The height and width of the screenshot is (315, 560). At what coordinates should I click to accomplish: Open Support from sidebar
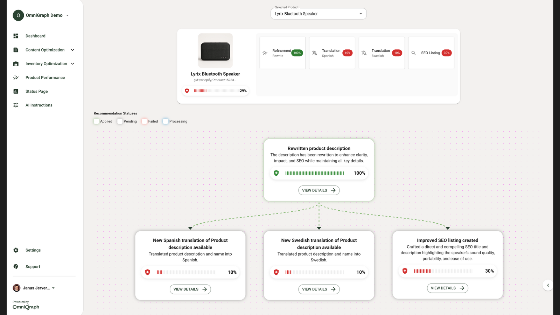tap(33, 267)
